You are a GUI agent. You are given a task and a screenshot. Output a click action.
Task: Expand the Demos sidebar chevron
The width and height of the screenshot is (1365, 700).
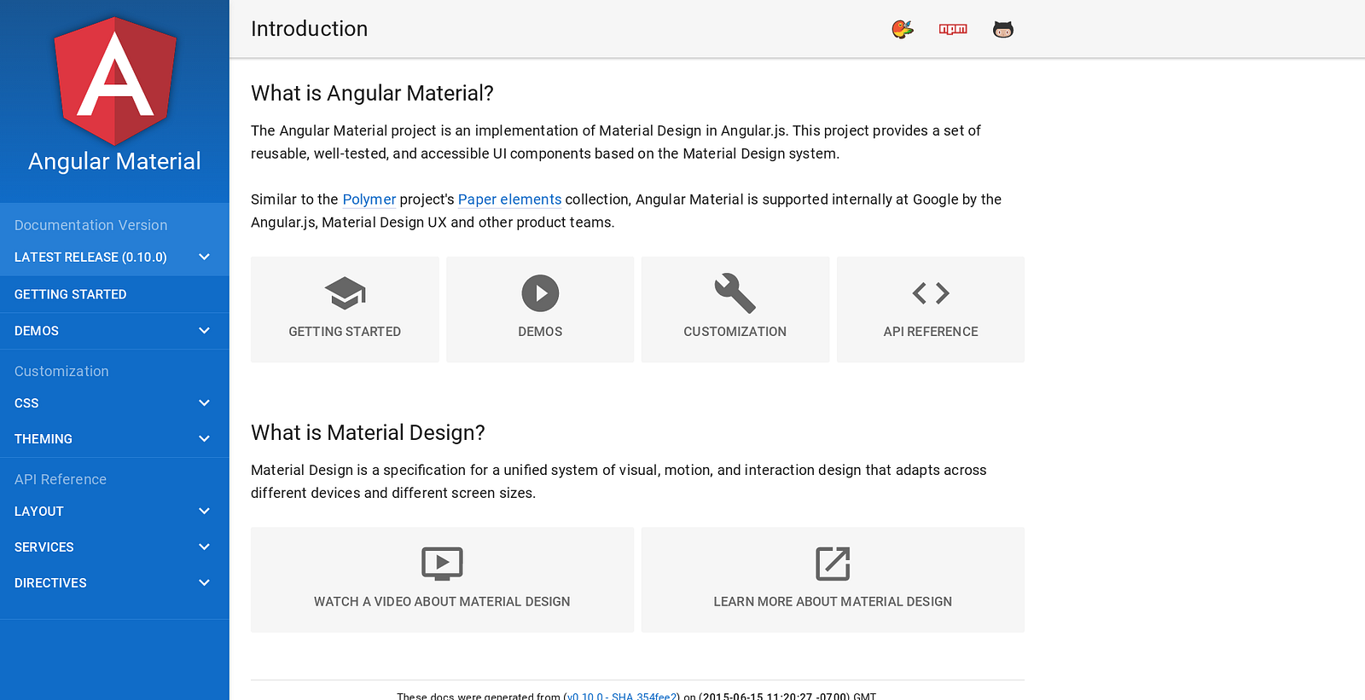(x=204, y=331)
